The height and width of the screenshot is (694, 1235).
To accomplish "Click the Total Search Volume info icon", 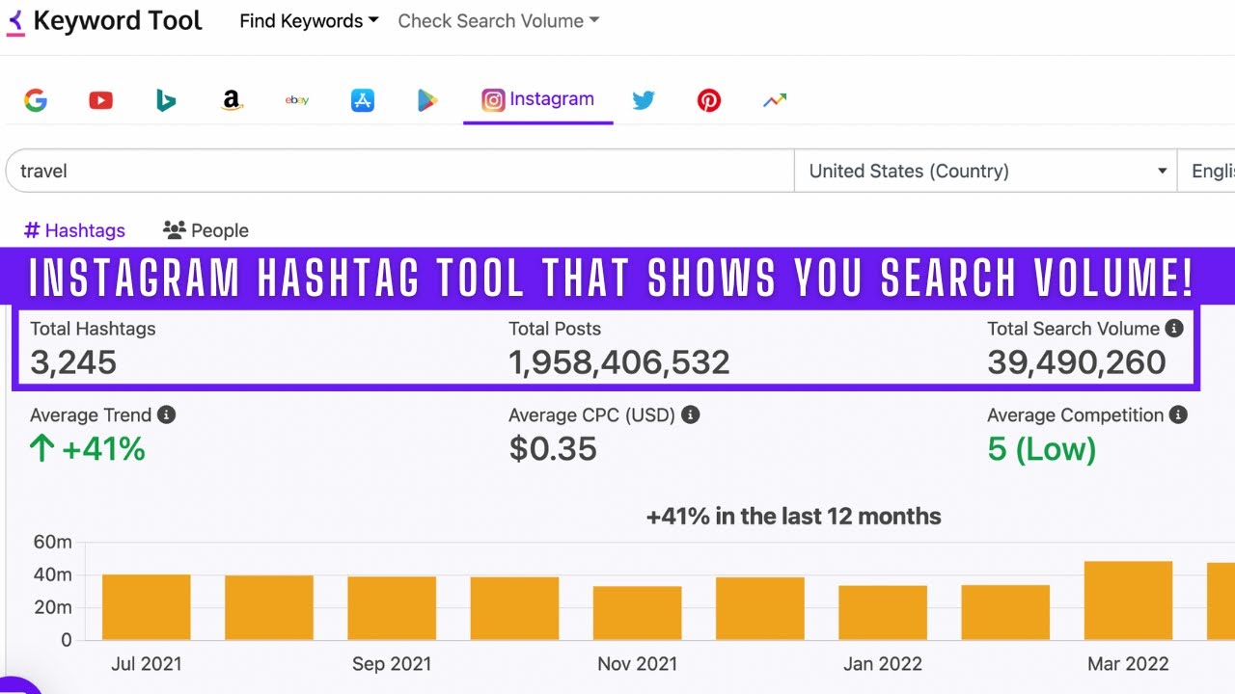I will (1174, 329).
